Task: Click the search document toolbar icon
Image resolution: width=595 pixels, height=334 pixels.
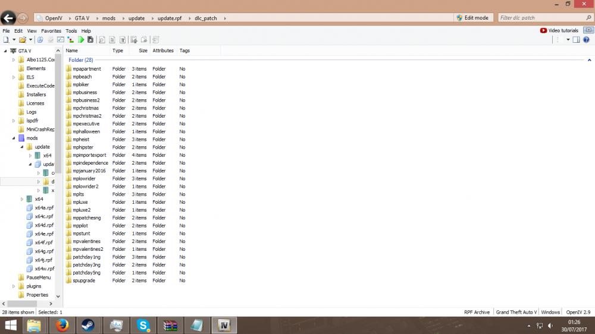Action: tap(102, 40)
